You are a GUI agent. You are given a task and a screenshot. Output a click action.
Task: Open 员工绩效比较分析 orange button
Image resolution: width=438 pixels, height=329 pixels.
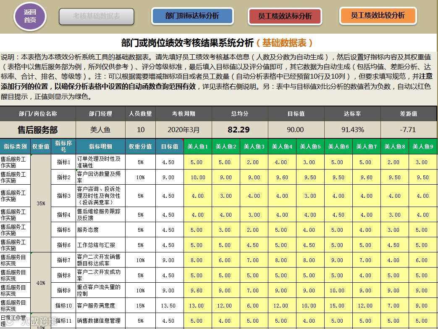[378, 16]
